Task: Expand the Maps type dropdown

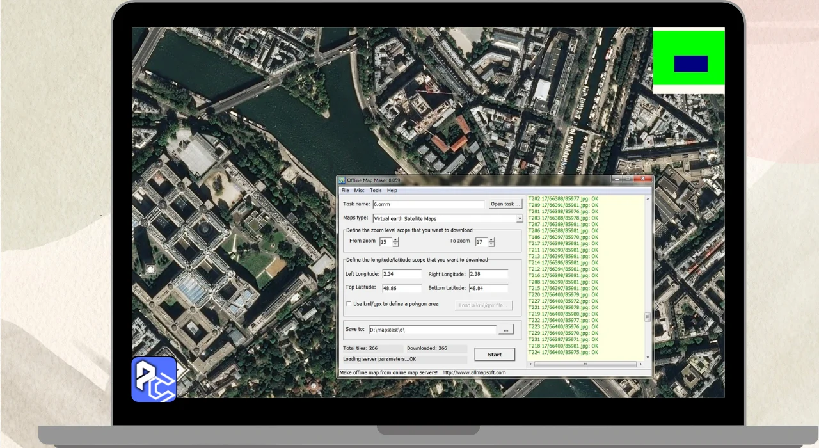Action: (x=520, y=218)
